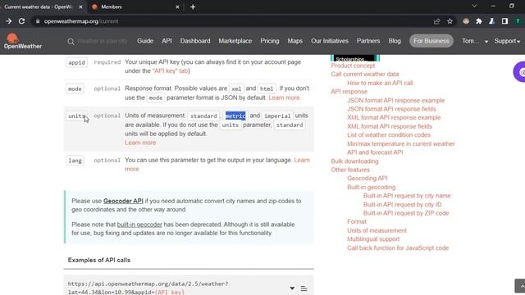The width and height of the screenshot is (525, 295).
Task: Click the For Business button
Action: click(x=431, y=41)
